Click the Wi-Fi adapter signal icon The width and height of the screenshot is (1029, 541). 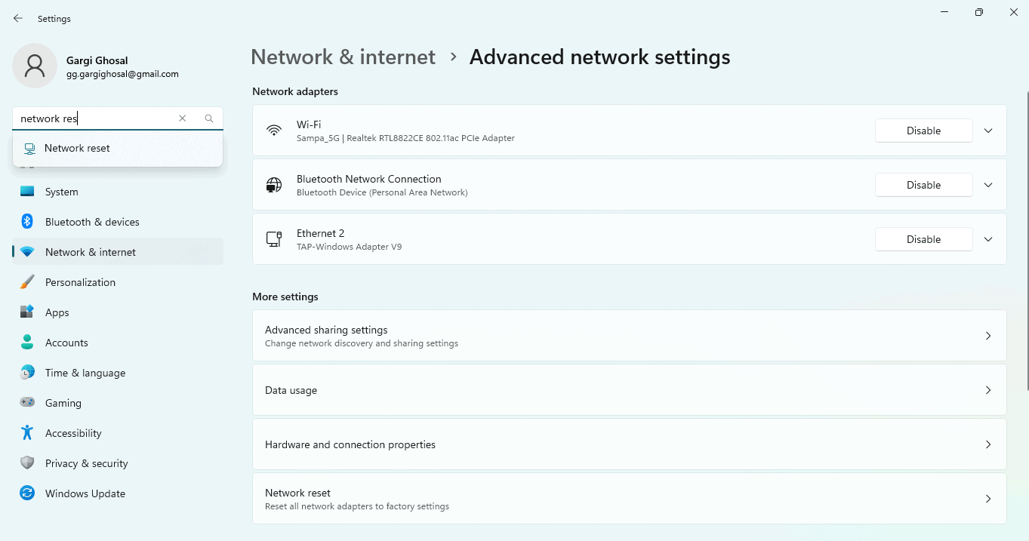(x=273, y=130)
